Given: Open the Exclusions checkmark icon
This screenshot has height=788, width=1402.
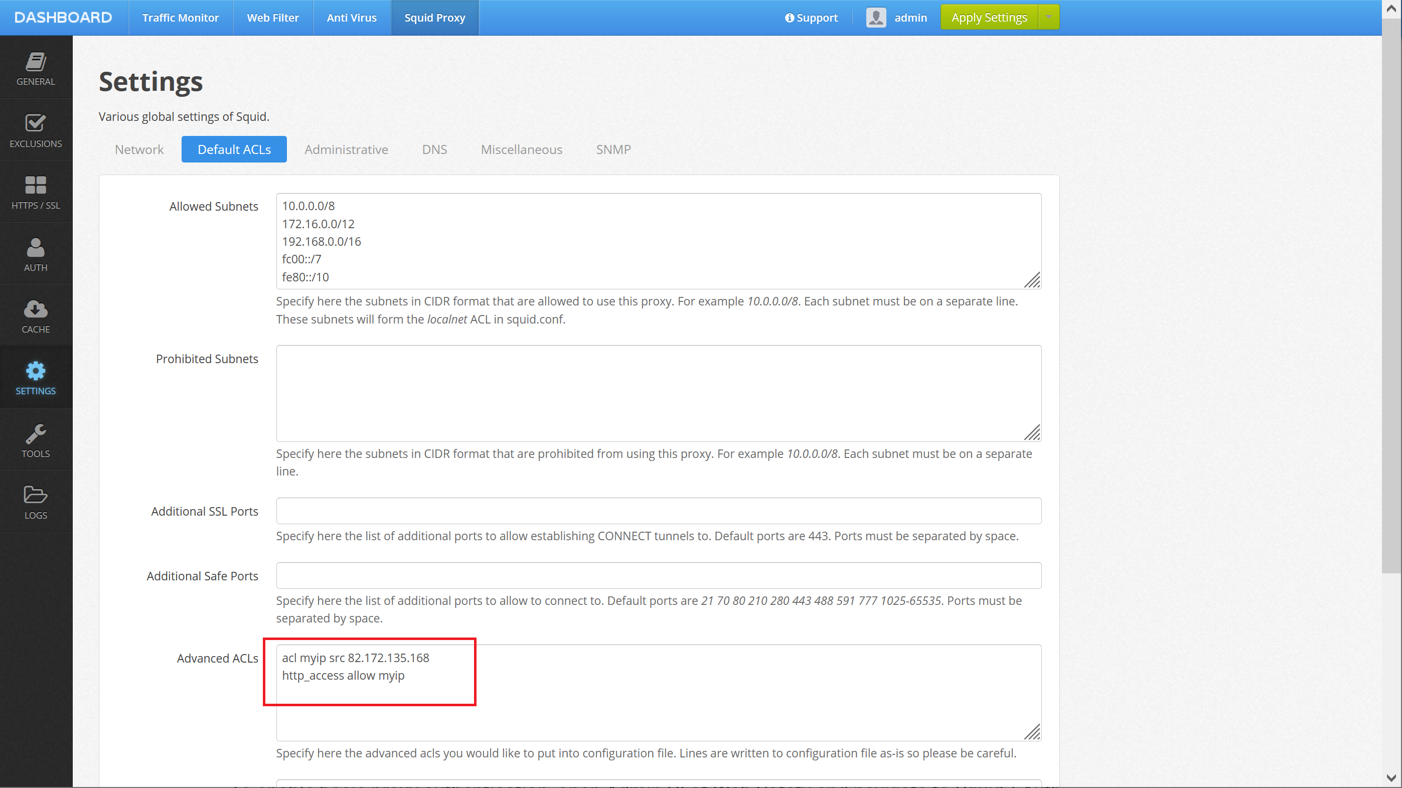Looking at the screenshot, I should pyautogui.click(x=36, y=123).
